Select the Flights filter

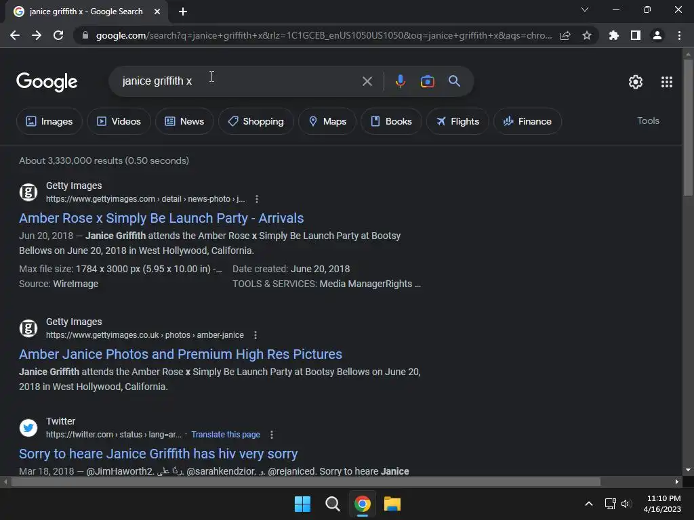click(x=457, y=121)
